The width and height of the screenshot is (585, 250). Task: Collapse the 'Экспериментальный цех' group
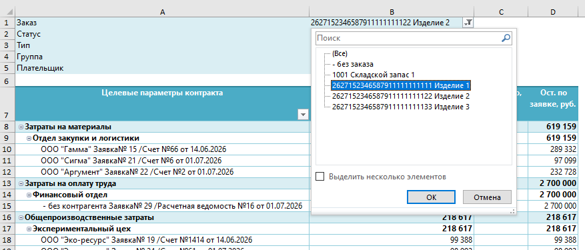tap(29, 229)
